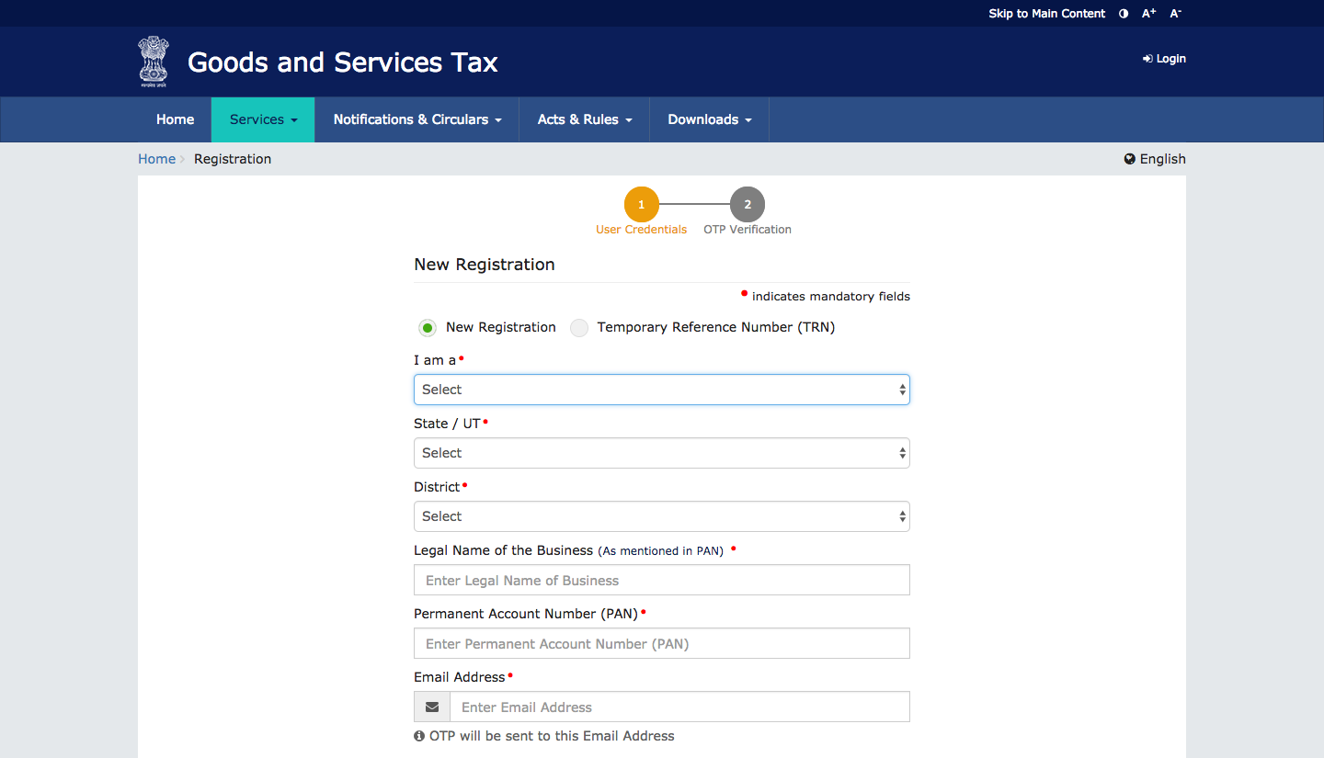Open the State / UT dropdown
The height and width of the screenshot is (758, 1324).
point(661,453)
